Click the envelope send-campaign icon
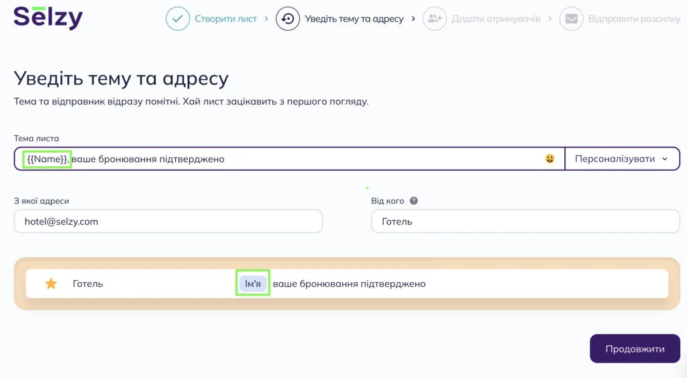The image size is (687, 378). (x=572, y=19)
